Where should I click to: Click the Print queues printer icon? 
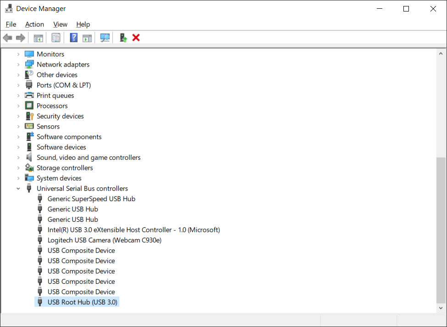tap(29, 96)
